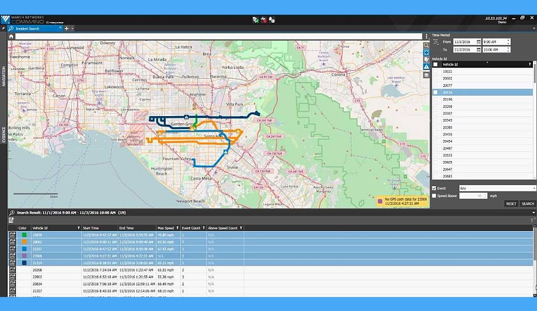Viewport: 537px width, 311px height.
Task: Collapse the Search Result panel arrow
Action: tap(533, 213)
